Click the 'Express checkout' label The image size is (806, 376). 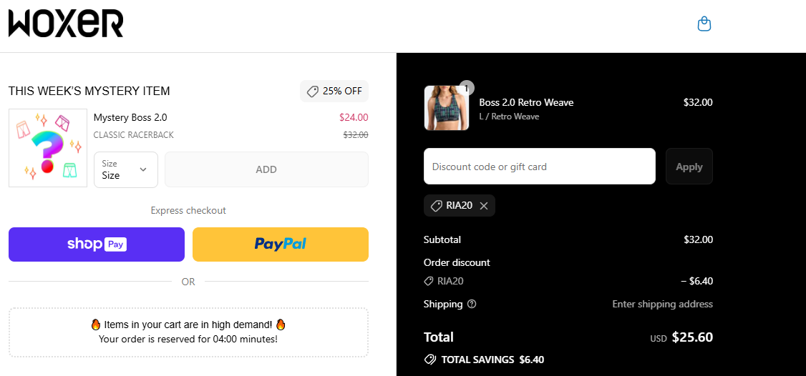pyautogui.click(x=188, y=211)
